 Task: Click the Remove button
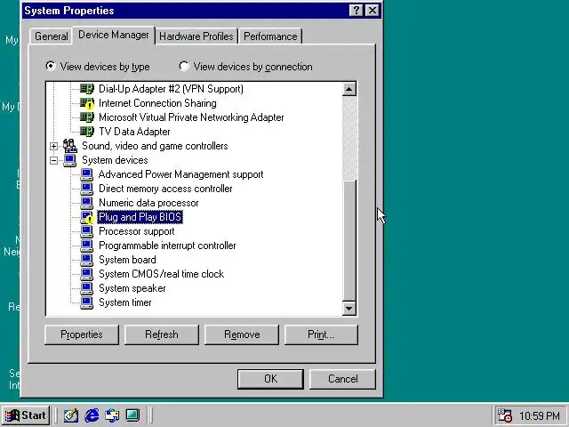click(x=242, y=334)
